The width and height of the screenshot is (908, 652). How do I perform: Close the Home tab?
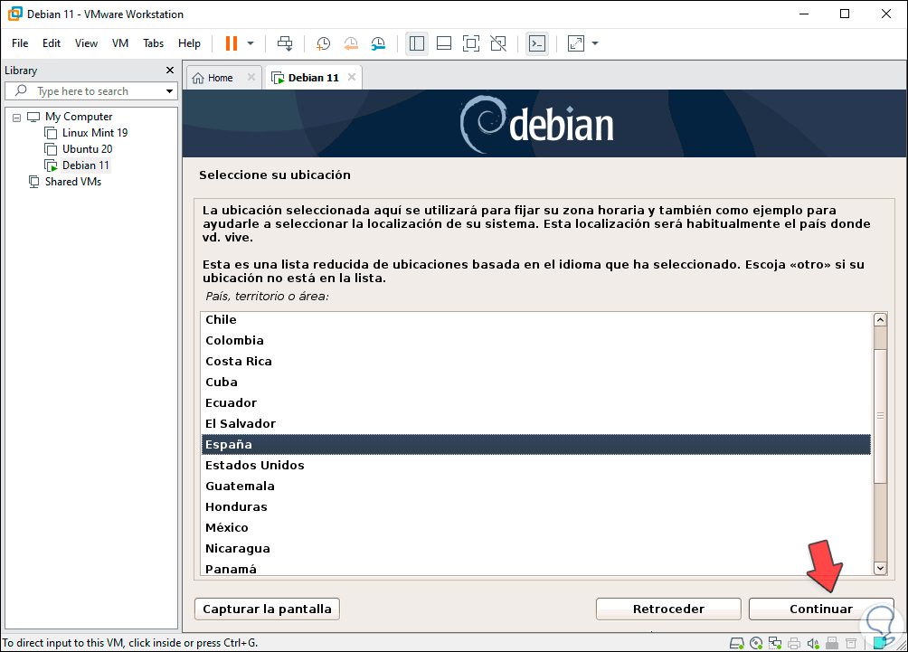pyautogui.click(x=251, y=77)
